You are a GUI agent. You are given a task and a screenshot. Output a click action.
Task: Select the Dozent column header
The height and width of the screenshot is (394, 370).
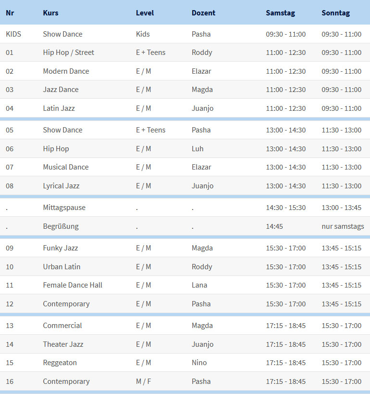coord(203,13)
